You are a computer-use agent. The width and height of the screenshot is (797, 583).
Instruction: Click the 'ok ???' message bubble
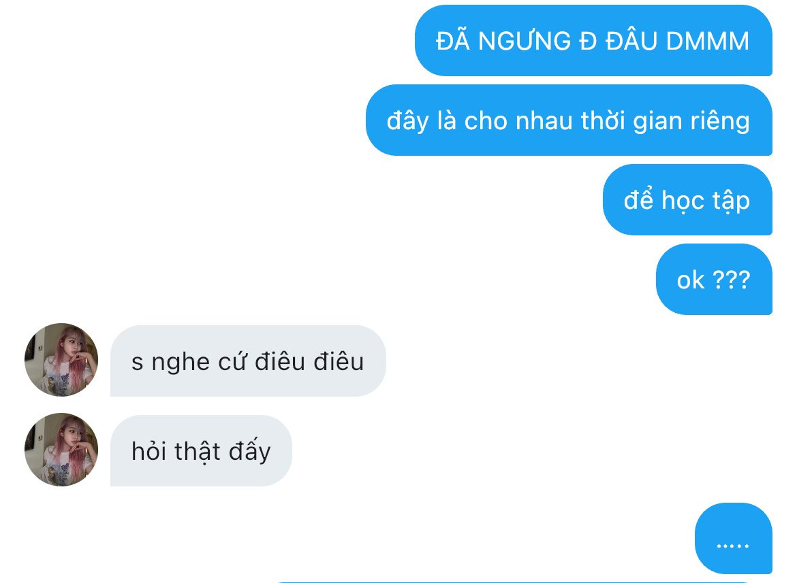pyautogui.click(x=714, y=280)
